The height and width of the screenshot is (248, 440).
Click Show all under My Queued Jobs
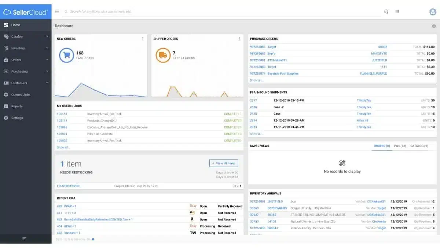[63, 147]
